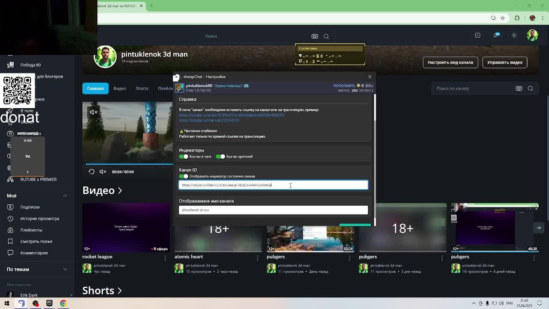The height and width of the screenshot is (309, 549).
Task: Expand the По темам sidebar section
Action: [x=65, y=269]
